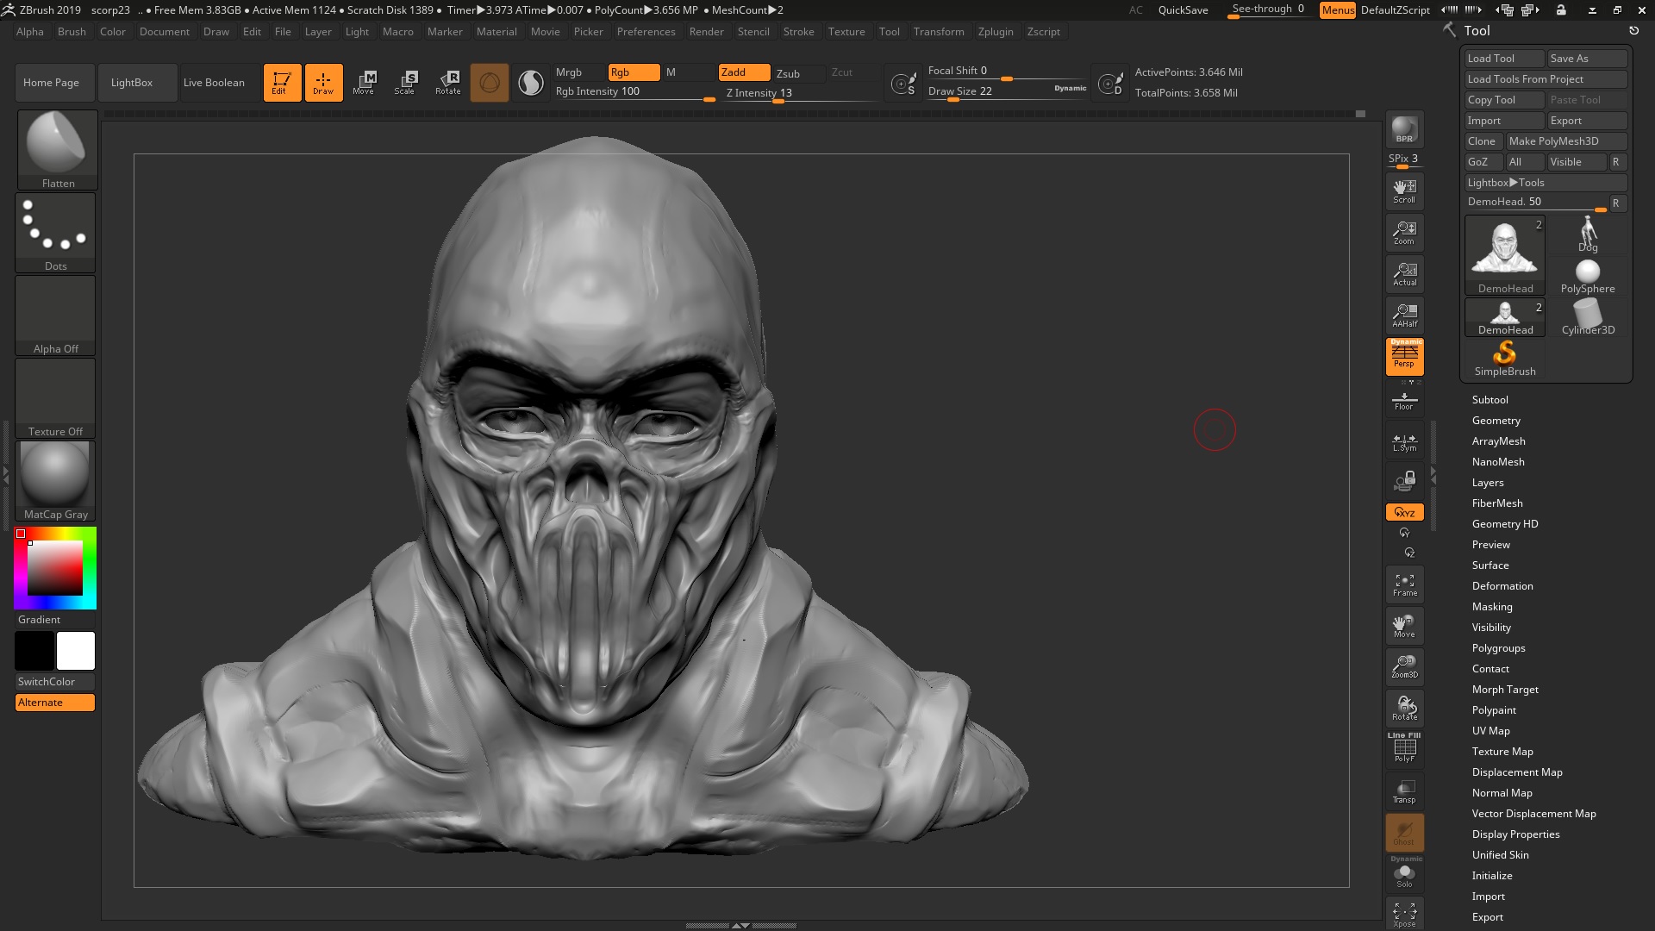Image resolution: width=1655 pixels, height=931 pixels.
Task: Open the Alpha Off selector
Action: (x=56, y=316)
